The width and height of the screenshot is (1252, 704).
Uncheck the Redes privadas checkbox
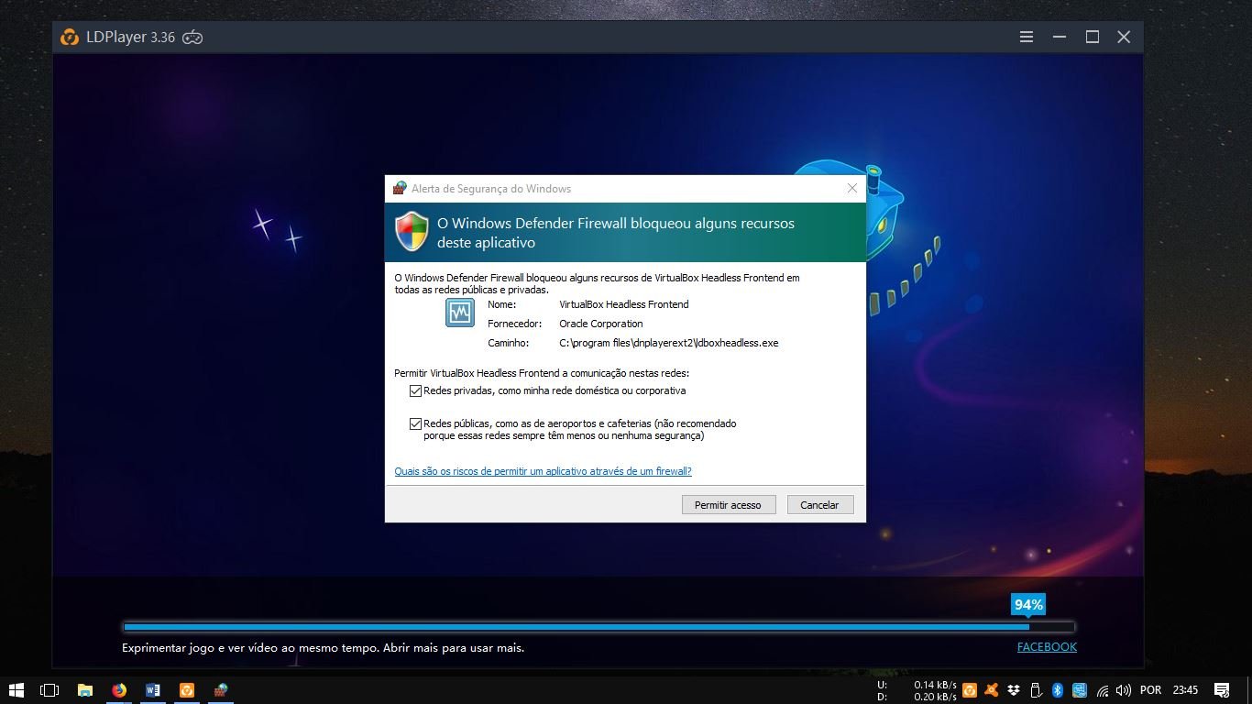pyautogui.click(x=416, y=390)
